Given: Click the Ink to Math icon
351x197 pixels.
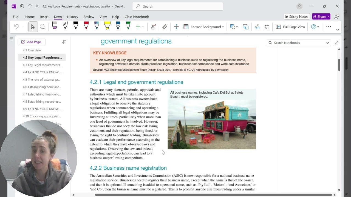Looking at the screenshot, I should pyautogui.click(x=257, y=27).
